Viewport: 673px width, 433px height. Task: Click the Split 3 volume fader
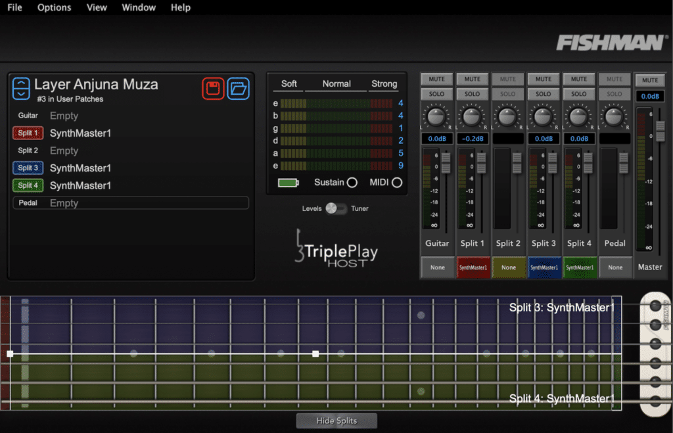click(x=553, y=163)
